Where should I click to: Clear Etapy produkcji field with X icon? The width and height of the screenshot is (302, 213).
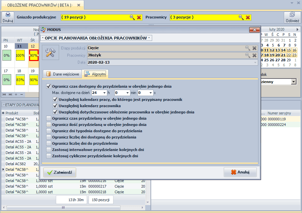[254, 48]
